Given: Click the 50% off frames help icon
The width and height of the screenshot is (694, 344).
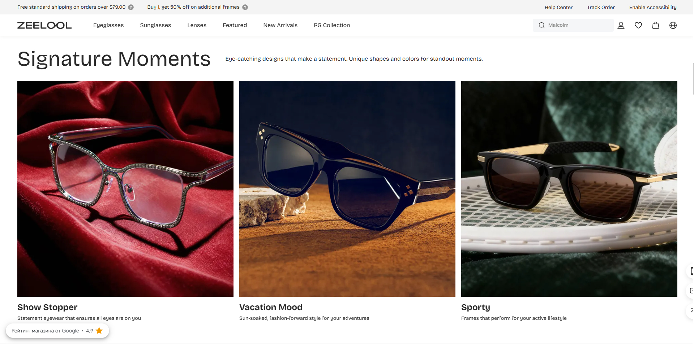Looking at the screenshot, I should [x=245, y=7].
